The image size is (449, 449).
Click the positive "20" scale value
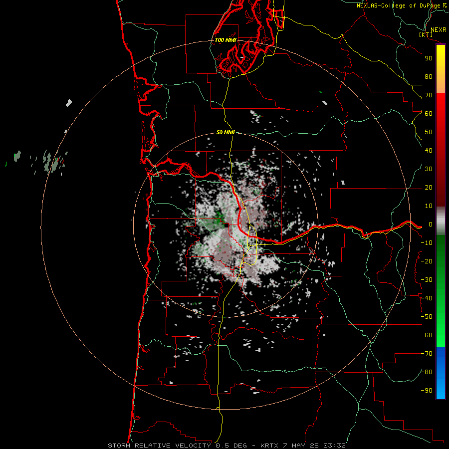(x=429, y=188)
